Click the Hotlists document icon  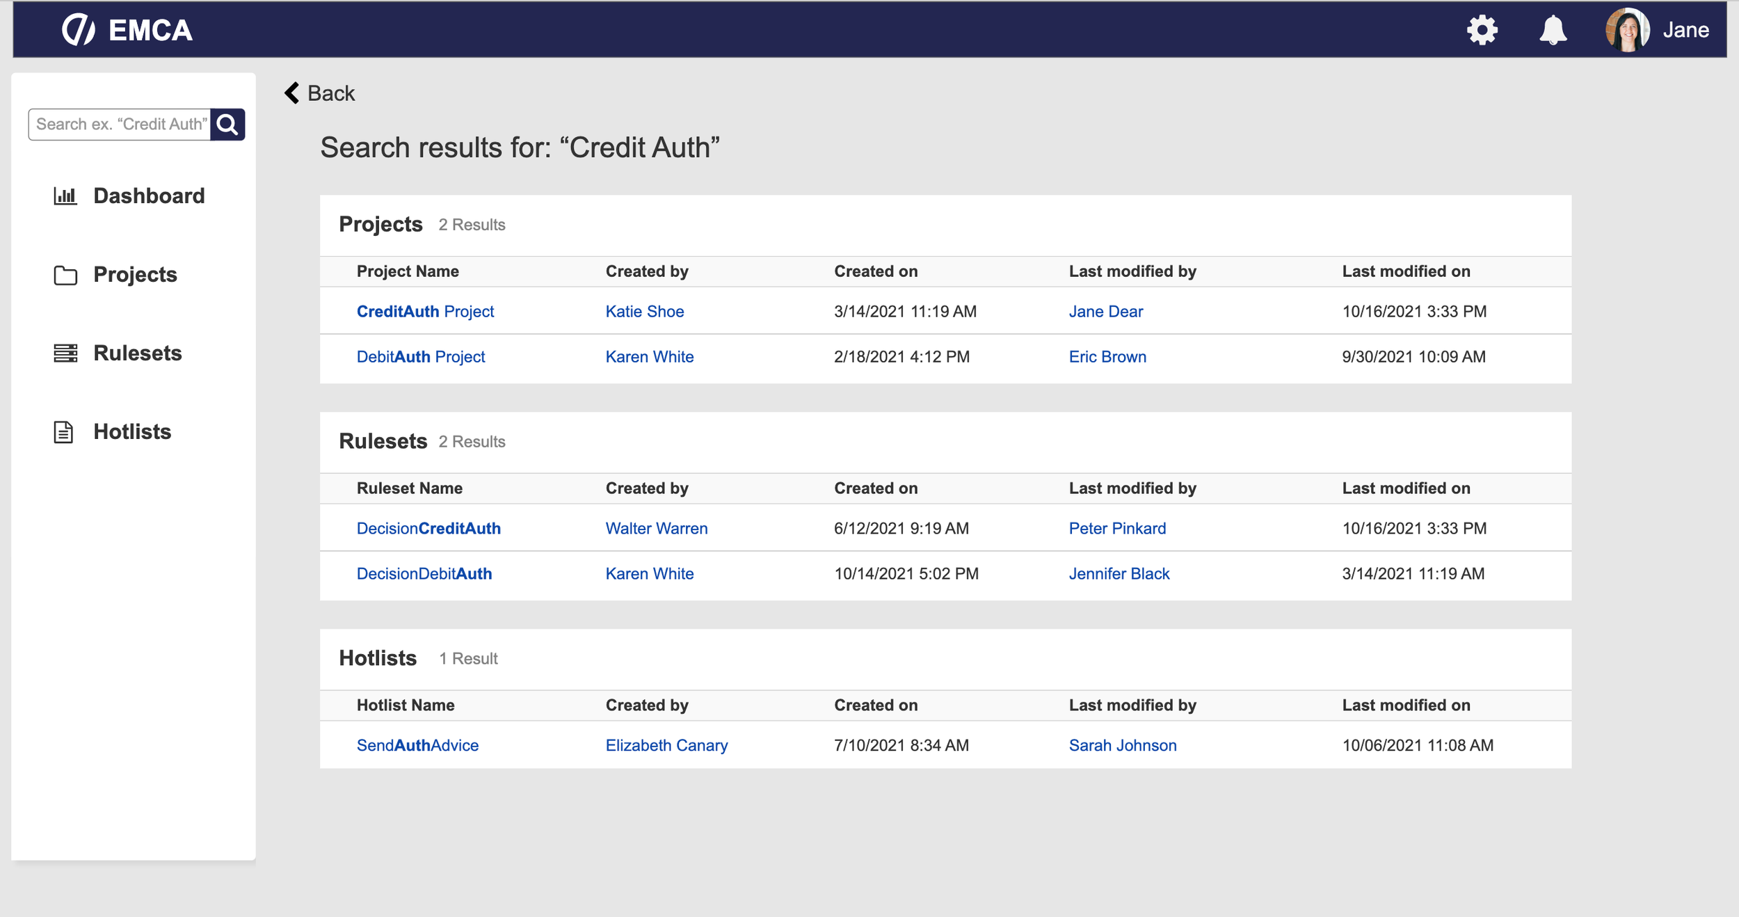[x=63, y=432]
